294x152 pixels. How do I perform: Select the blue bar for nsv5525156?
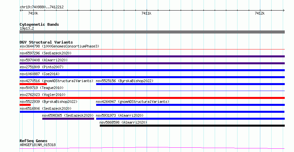point(190,84)
